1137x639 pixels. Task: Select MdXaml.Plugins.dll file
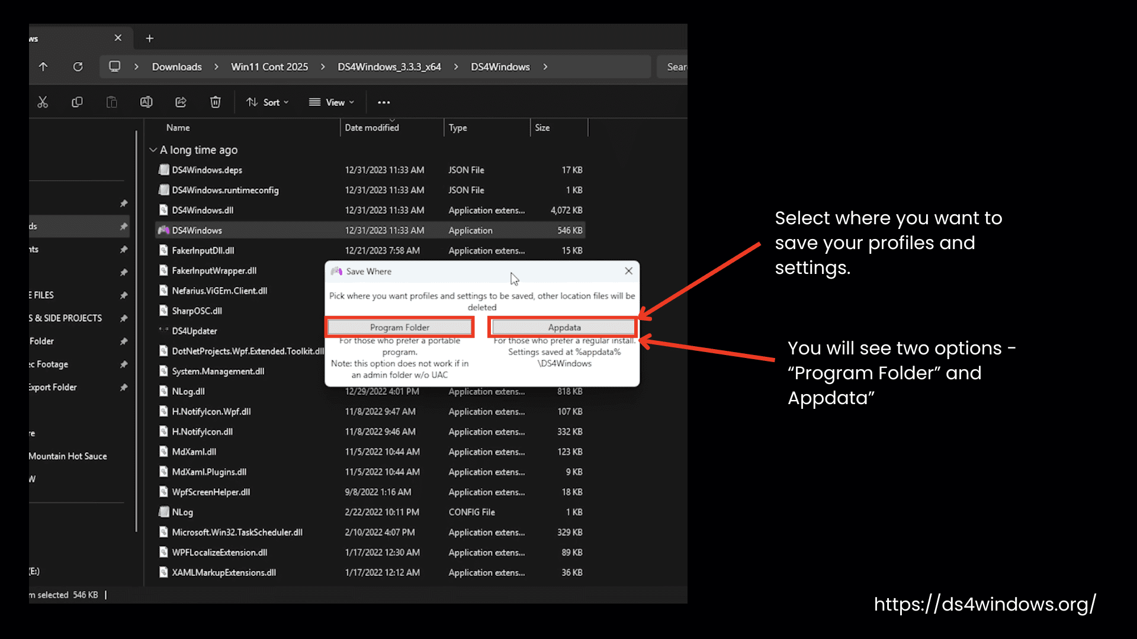[209, 472]
